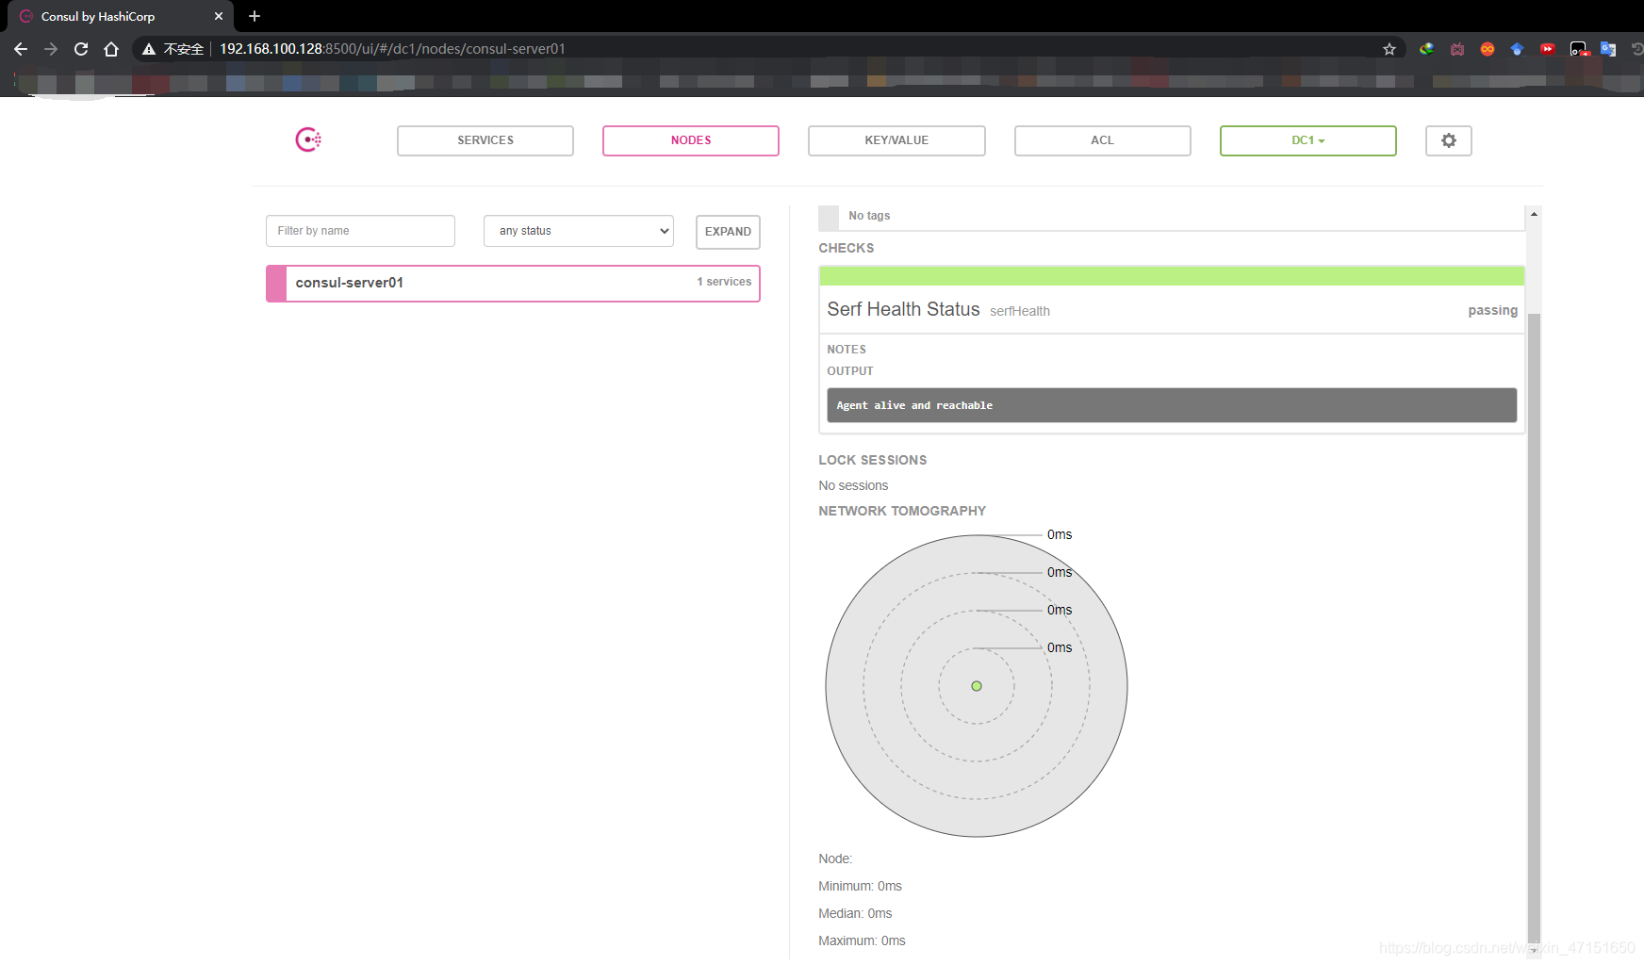Reload the page with refresh icon
The width and height of the screenshot is (1644, 965).
[x=81, y=49]
